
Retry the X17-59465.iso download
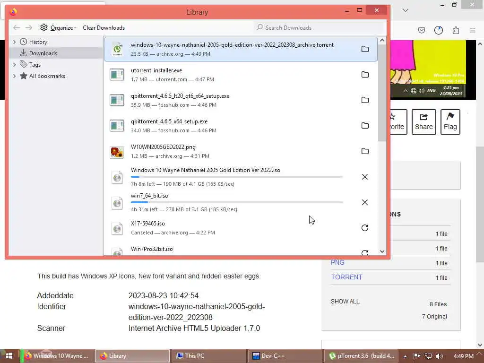365,228
